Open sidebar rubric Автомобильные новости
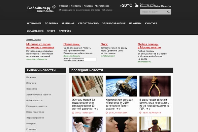The height and width of the screenshot is (132, 198). click(39, 95)
